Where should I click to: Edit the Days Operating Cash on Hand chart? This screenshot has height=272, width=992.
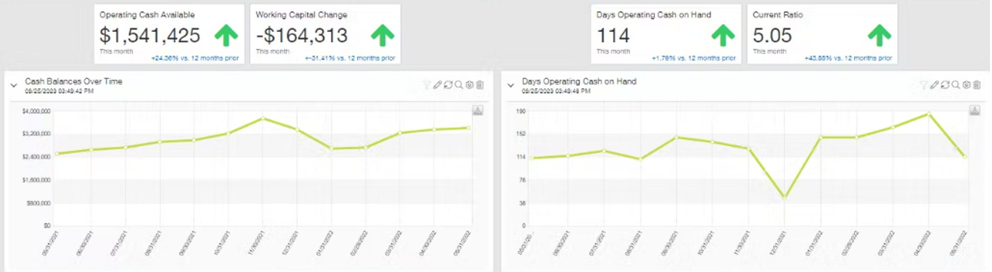(x=934, y=85)
